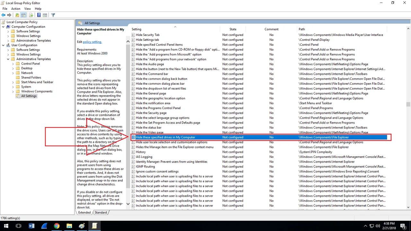Image resolution: width=411 pixels, height=231 pixels.
Task: Collapse the User Configuration node
Action: point(3,45)
